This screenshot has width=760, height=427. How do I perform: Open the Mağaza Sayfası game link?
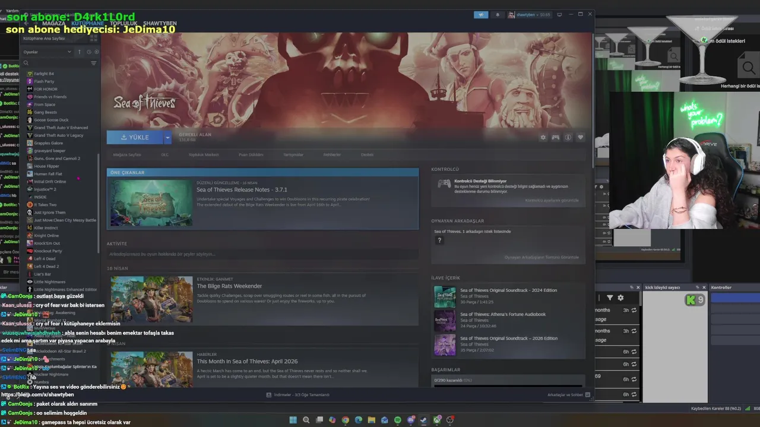tap(127, 154)
